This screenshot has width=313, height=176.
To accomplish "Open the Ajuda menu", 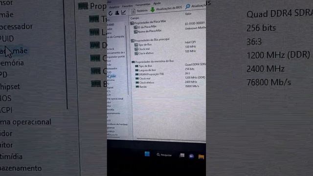I will click(157, 3).
